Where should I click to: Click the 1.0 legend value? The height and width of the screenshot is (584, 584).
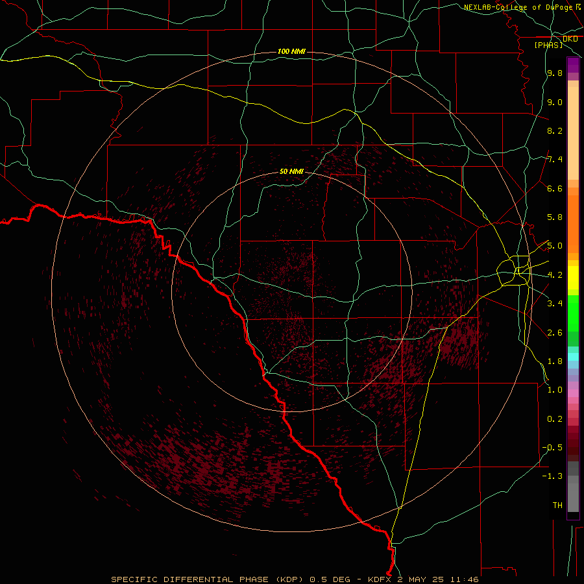pyautogui.click(x=555, y=390)
